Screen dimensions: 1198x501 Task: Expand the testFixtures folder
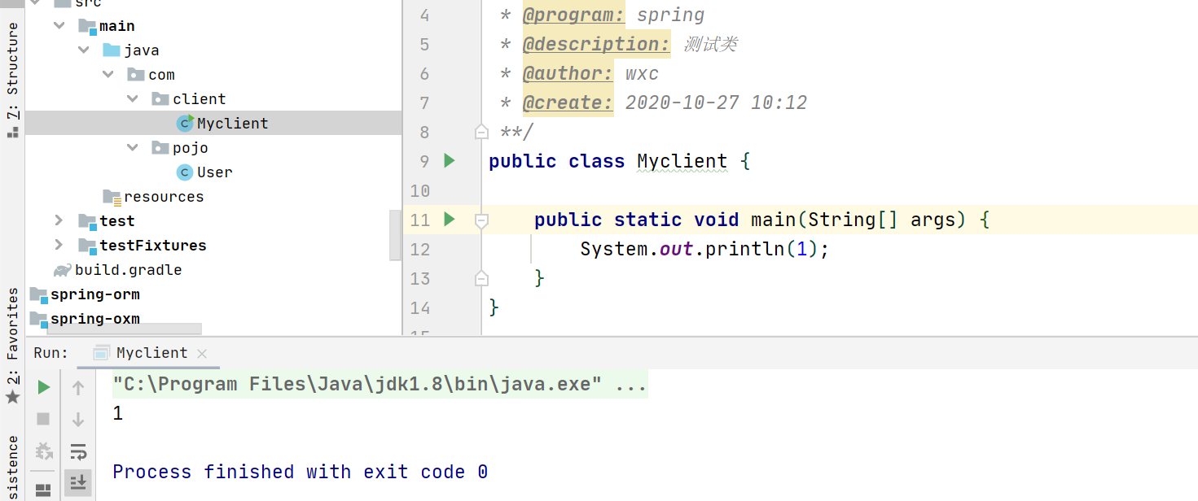click(59, 246)
